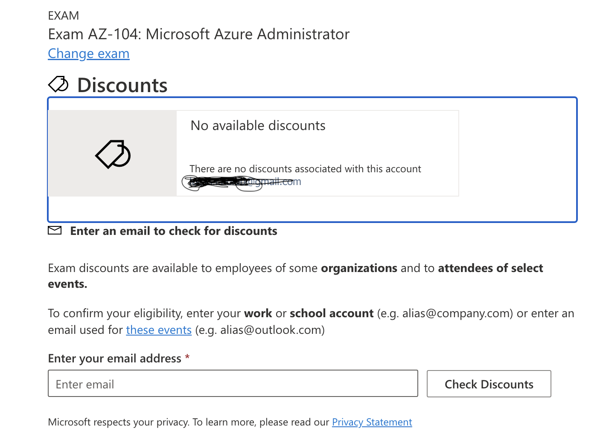Click the bold "attendees of select" text

[x=490, y=268]
